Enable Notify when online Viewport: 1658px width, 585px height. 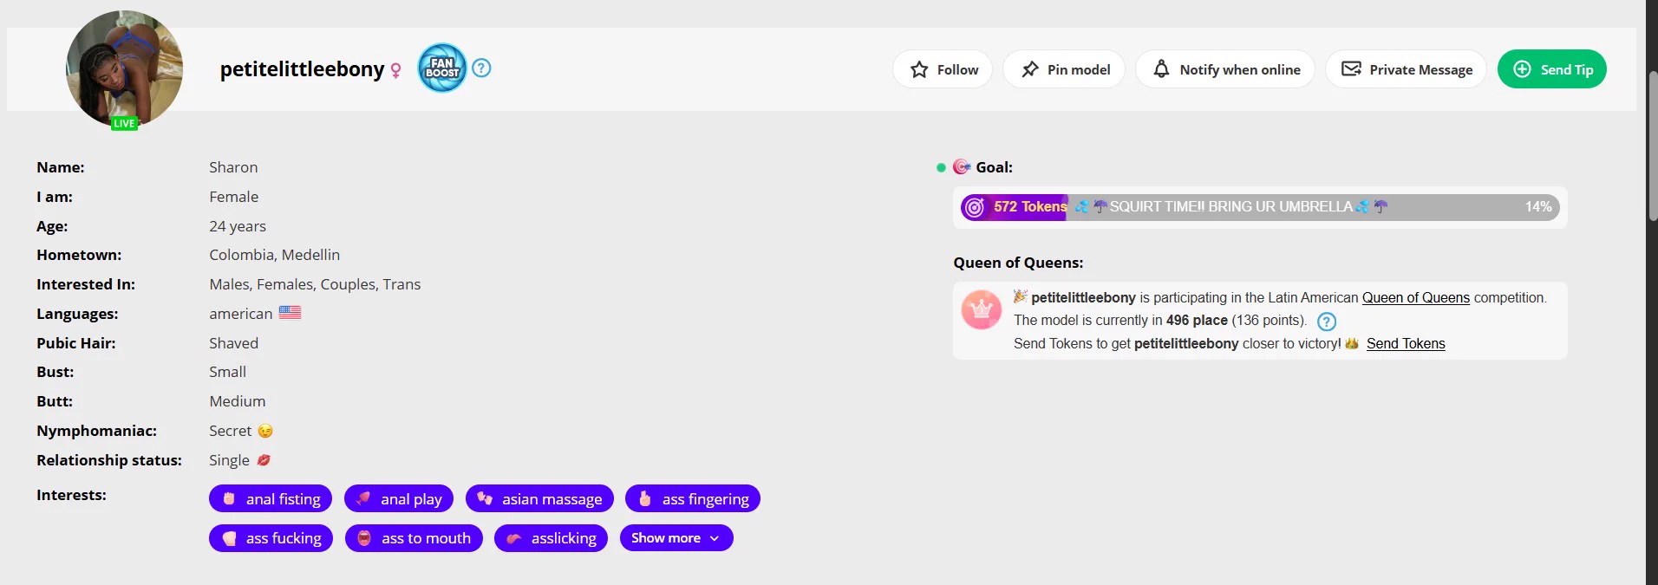(x=1225, y=69)
